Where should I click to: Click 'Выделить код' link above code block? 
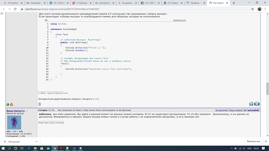(x=179, y=20)
